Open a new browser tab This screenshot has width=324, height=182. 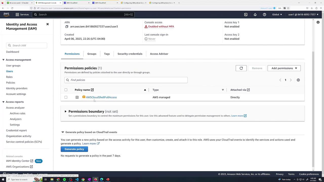tap(179, 3)
